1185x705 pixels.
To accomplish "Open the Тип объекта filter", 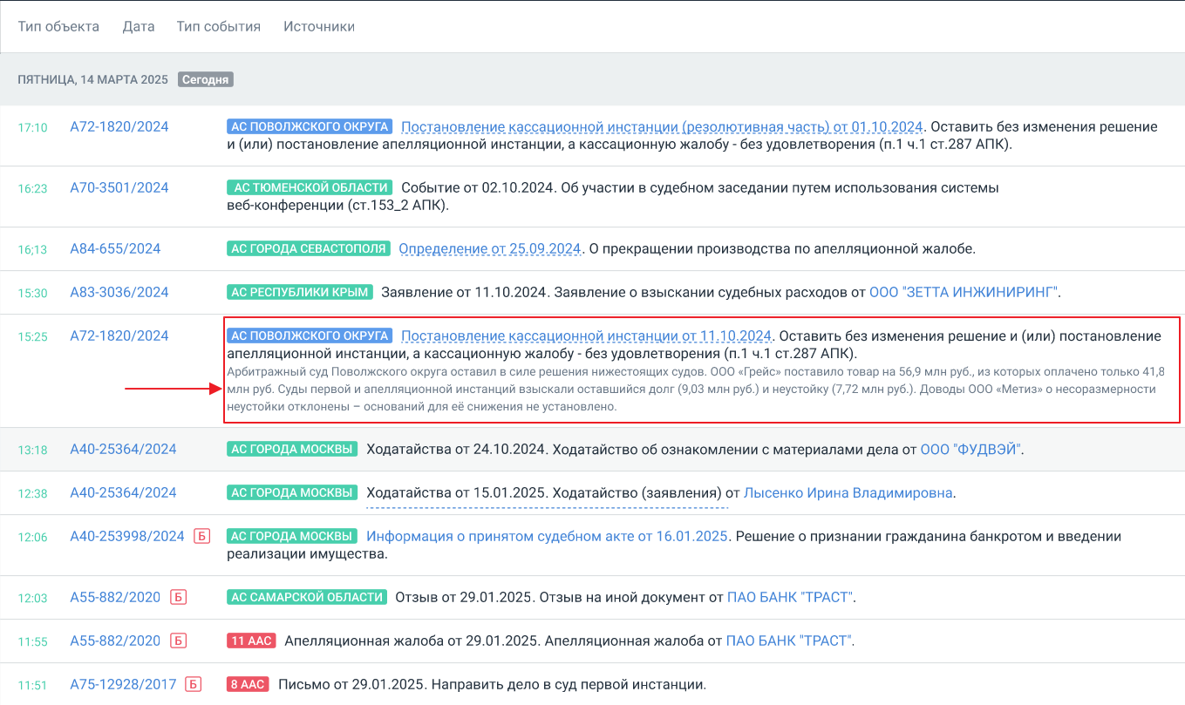I will [x=58, y=26].
